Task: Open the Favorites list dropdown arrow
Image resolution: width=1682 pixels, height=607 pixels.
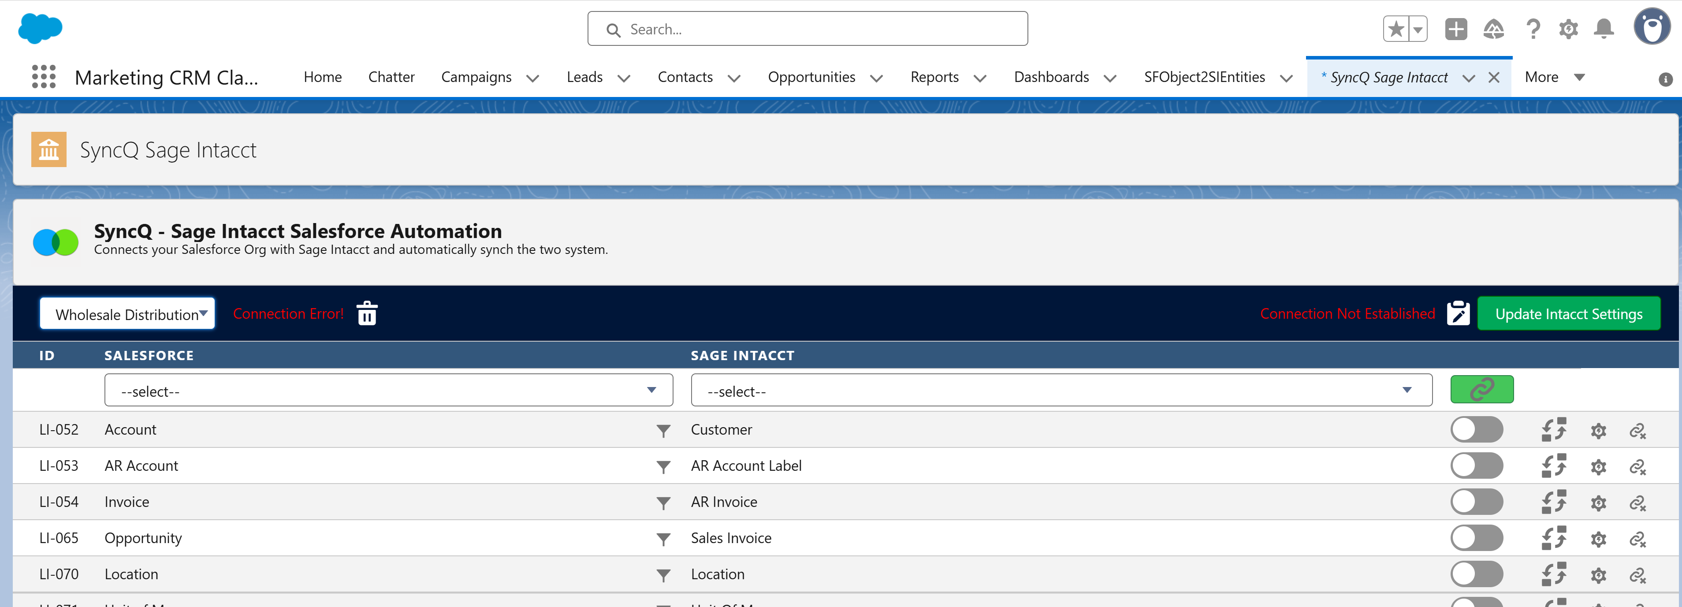Action: [x=1418, y=30]
